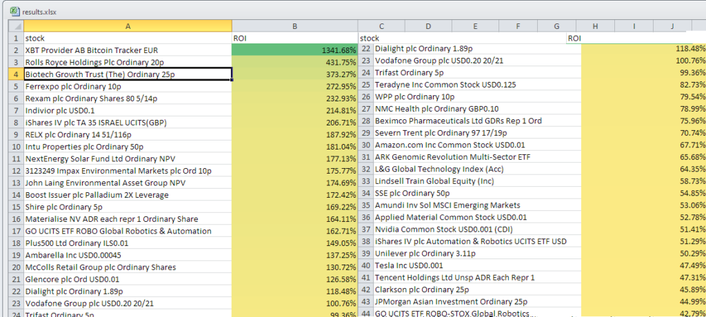Select the Biotech Growth Trust (The) cell
The image size is (706, 317).
128,74
